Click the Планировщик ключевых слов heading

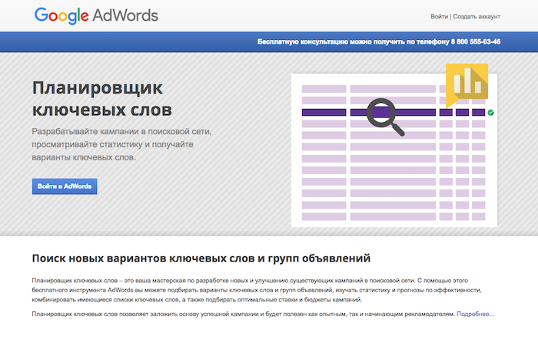click(102, 99)
